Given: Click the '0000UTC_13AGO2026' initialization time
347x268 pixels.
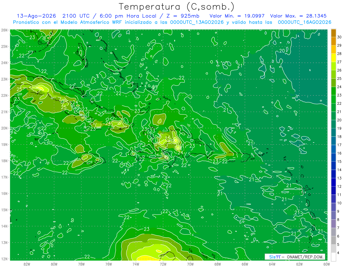Looking at the screenshot, I should coord(197,22).
